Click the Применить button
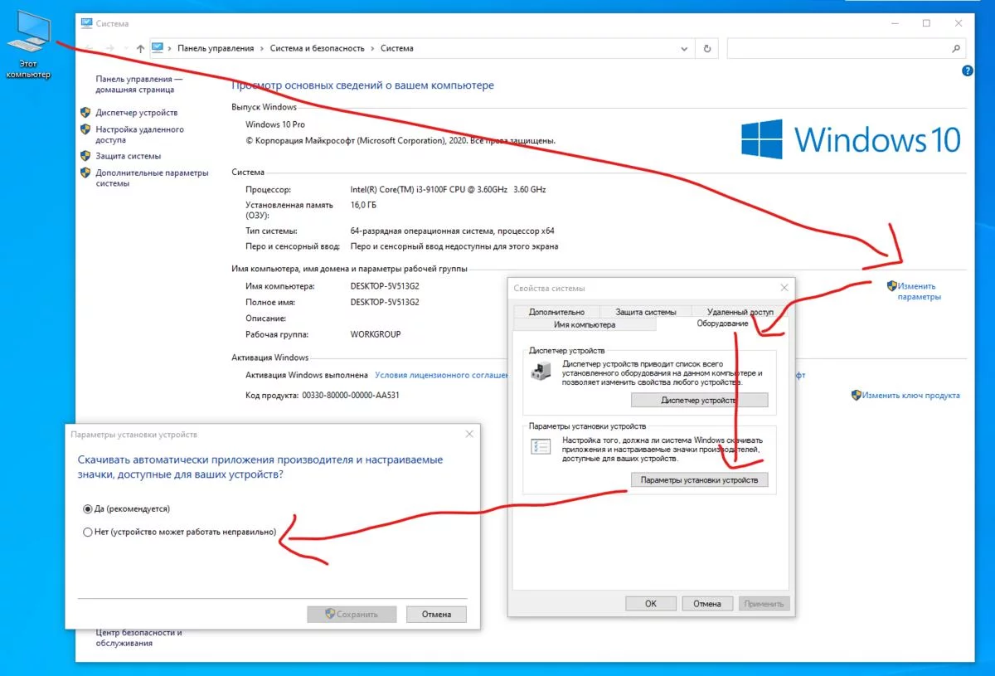The image size is (995, 676). point(764,604)
